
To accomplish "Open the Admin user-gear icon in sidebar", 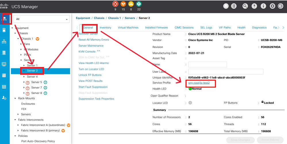I will click(4, 98).
